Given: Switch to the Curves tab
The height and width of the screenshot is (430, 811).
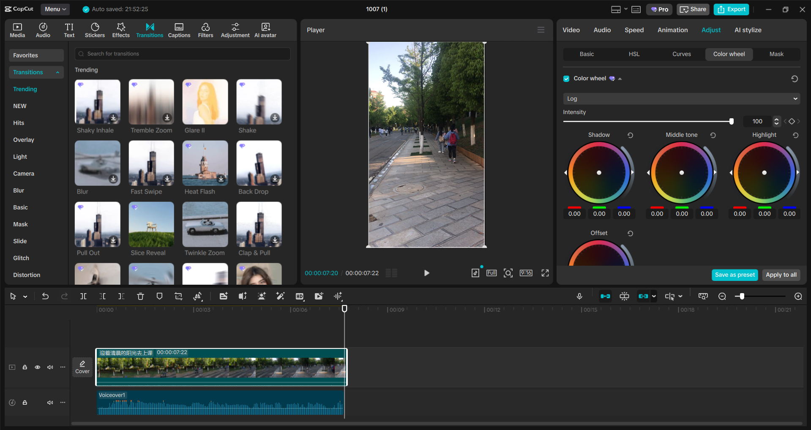Looking at the screenshot, I should pos(681,54).
